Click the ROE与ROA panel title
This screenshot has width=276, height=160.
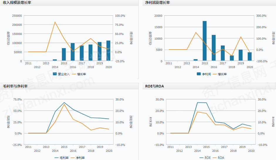pyautogui.click(x=155, y=86)
